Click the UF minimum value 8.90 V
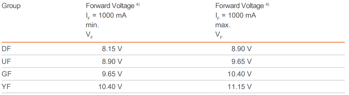This screenshot has height=95, width=349. 112,61
